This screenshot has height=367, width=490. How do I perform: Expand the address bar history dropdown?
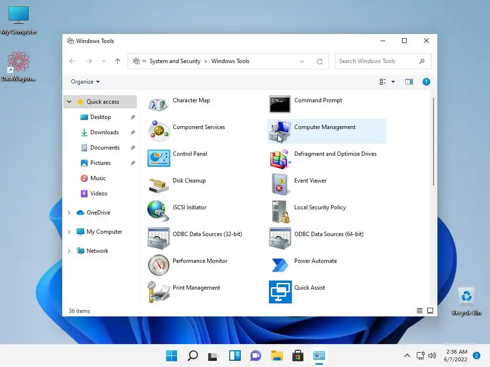click(301, 62)
